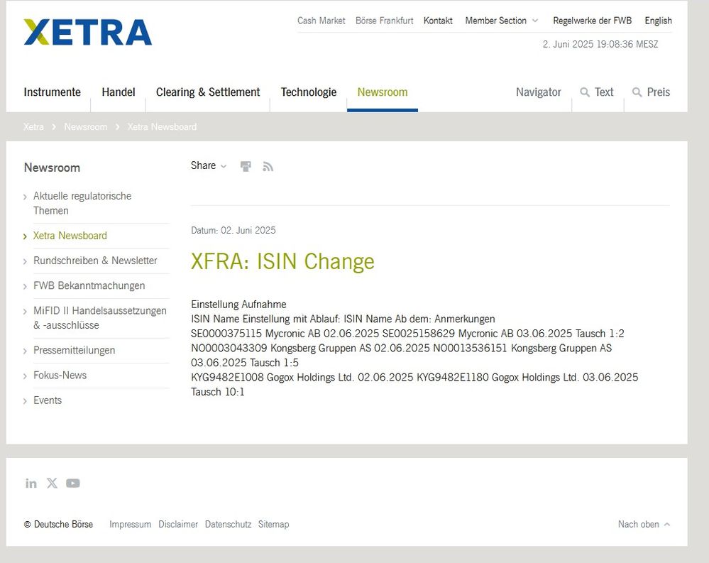
Task: Click the LinkedIn icon in the footer
Action: (x=31, y=483)
